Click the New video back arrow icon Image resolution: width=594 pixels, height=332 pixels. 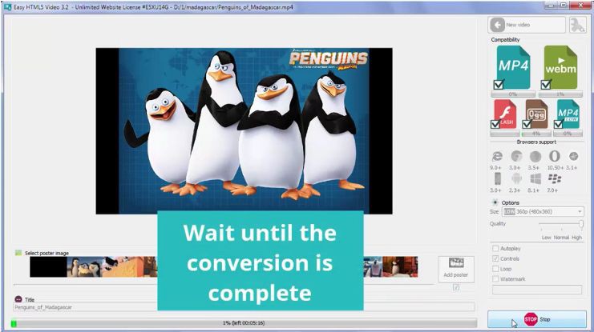coord(497,25)
